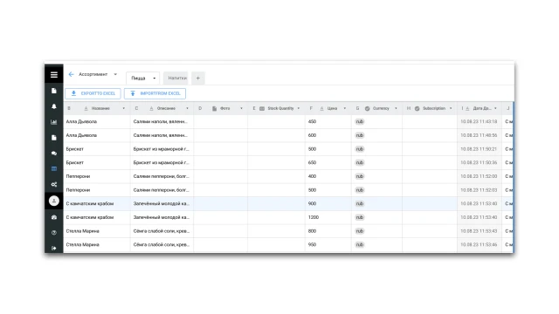Screen dimensions: 559x314
Task: Select С камчатским крабом name in 1200 row
Action: (x=89, y=217)
